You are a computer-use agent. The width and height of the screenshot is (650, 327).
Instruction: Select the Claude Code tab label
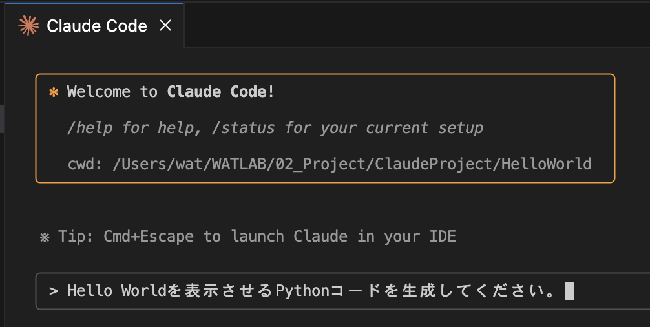tap(97, 26)
